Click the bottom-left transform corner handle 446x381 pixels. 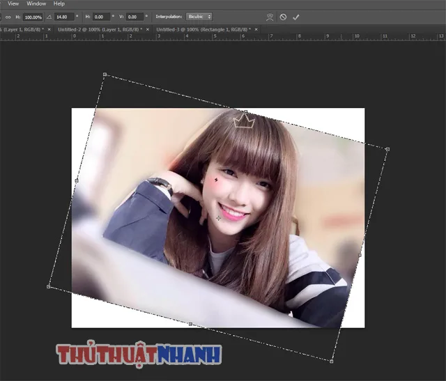point(48,286)
